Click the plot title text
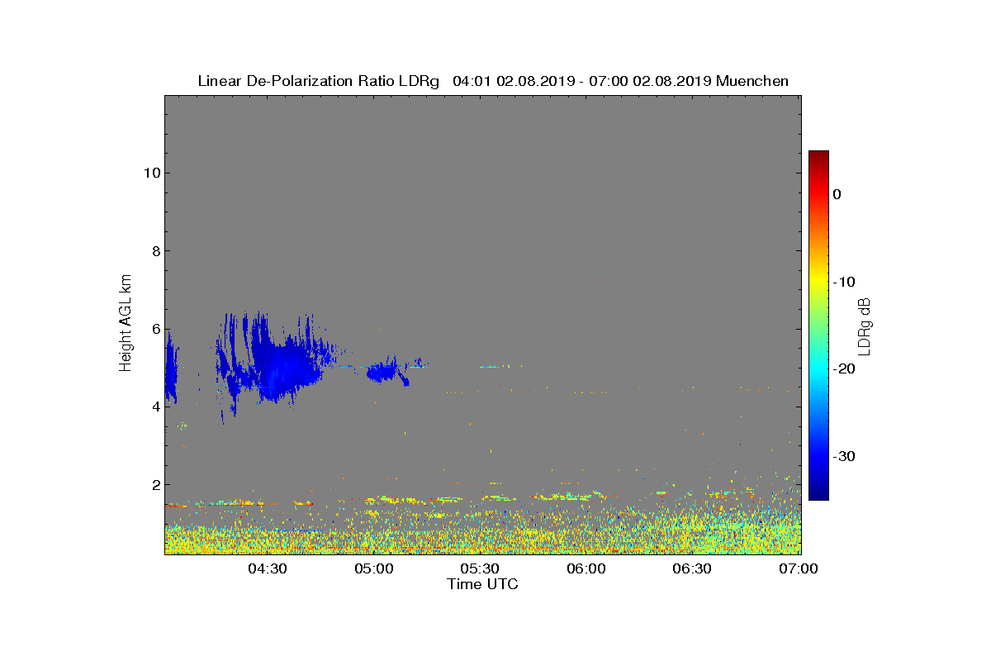The width and height of the screenshot is (991, 661). click(x=493, y=81)
